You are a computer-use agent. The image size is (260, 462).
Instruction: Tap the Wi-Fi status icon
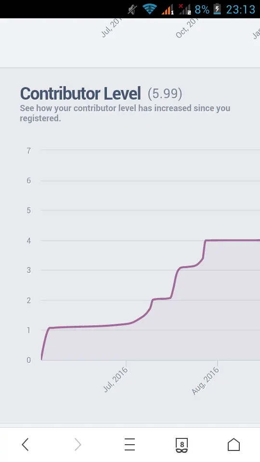[x=149, y=9]
